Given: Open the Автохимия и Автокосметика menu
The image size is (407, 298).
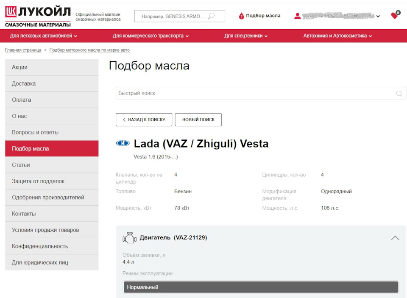Looking at the screenshot, I should click(x=337, y=36).
